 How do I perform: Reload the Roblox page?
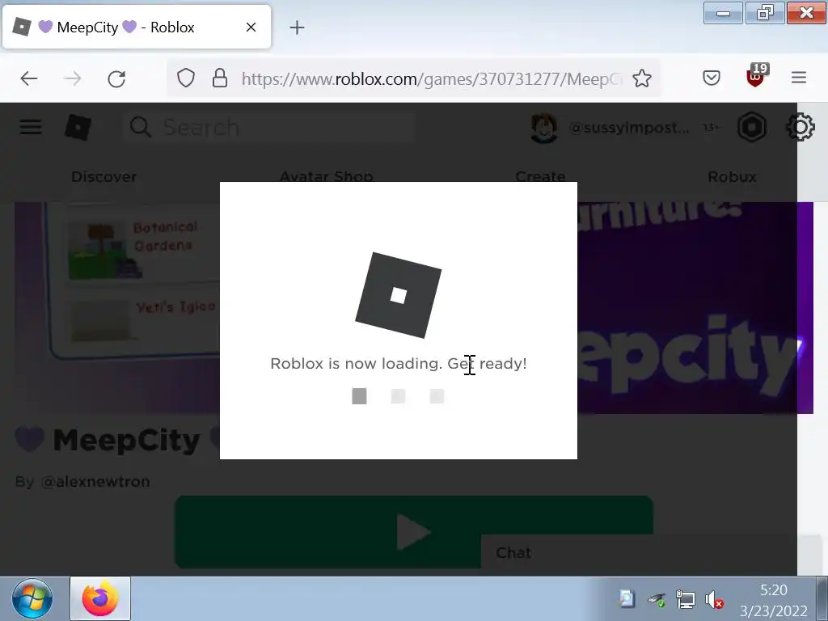[x=116, y=78]
